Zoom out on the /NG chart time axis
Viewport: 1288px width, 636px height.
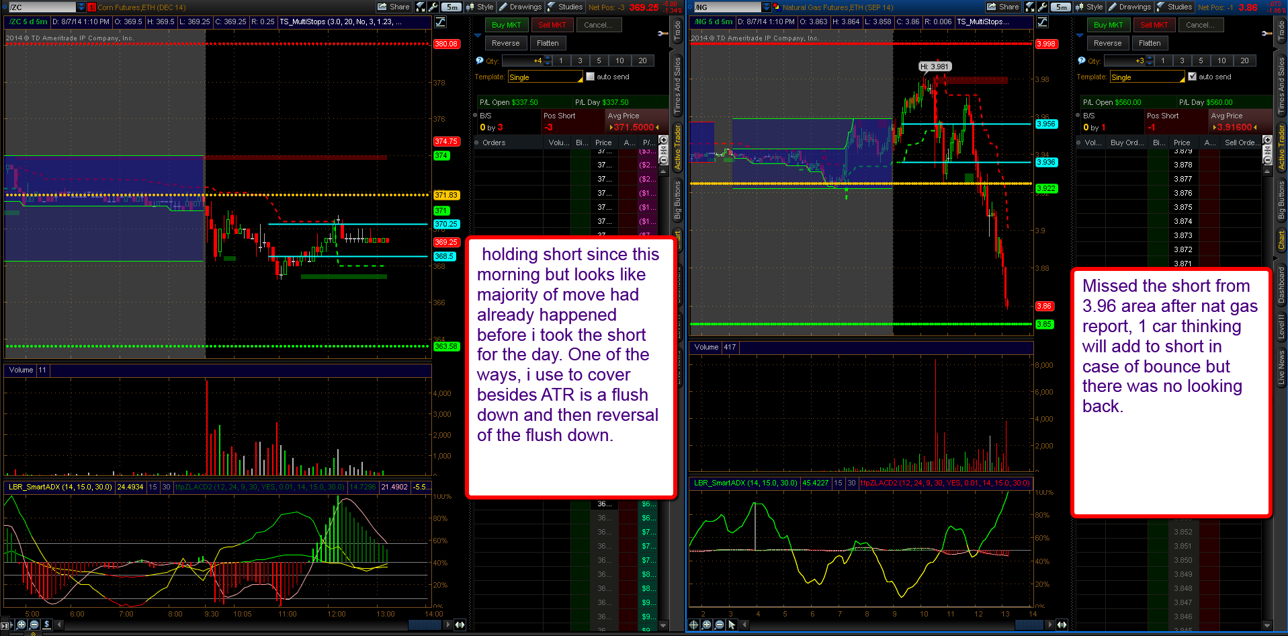tap(720, 625)
